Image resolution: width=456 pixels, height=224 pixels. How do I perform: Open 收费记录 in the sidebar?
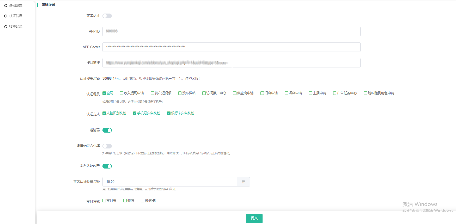coord(15,27)
